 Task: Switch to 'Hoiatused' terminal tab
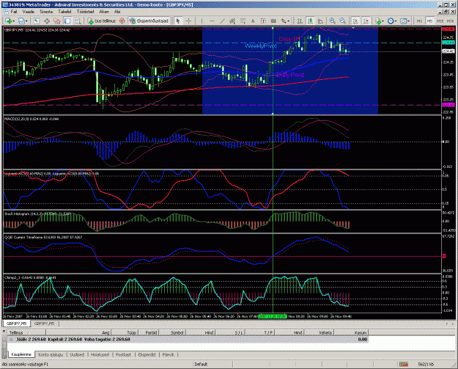point(100,354)
